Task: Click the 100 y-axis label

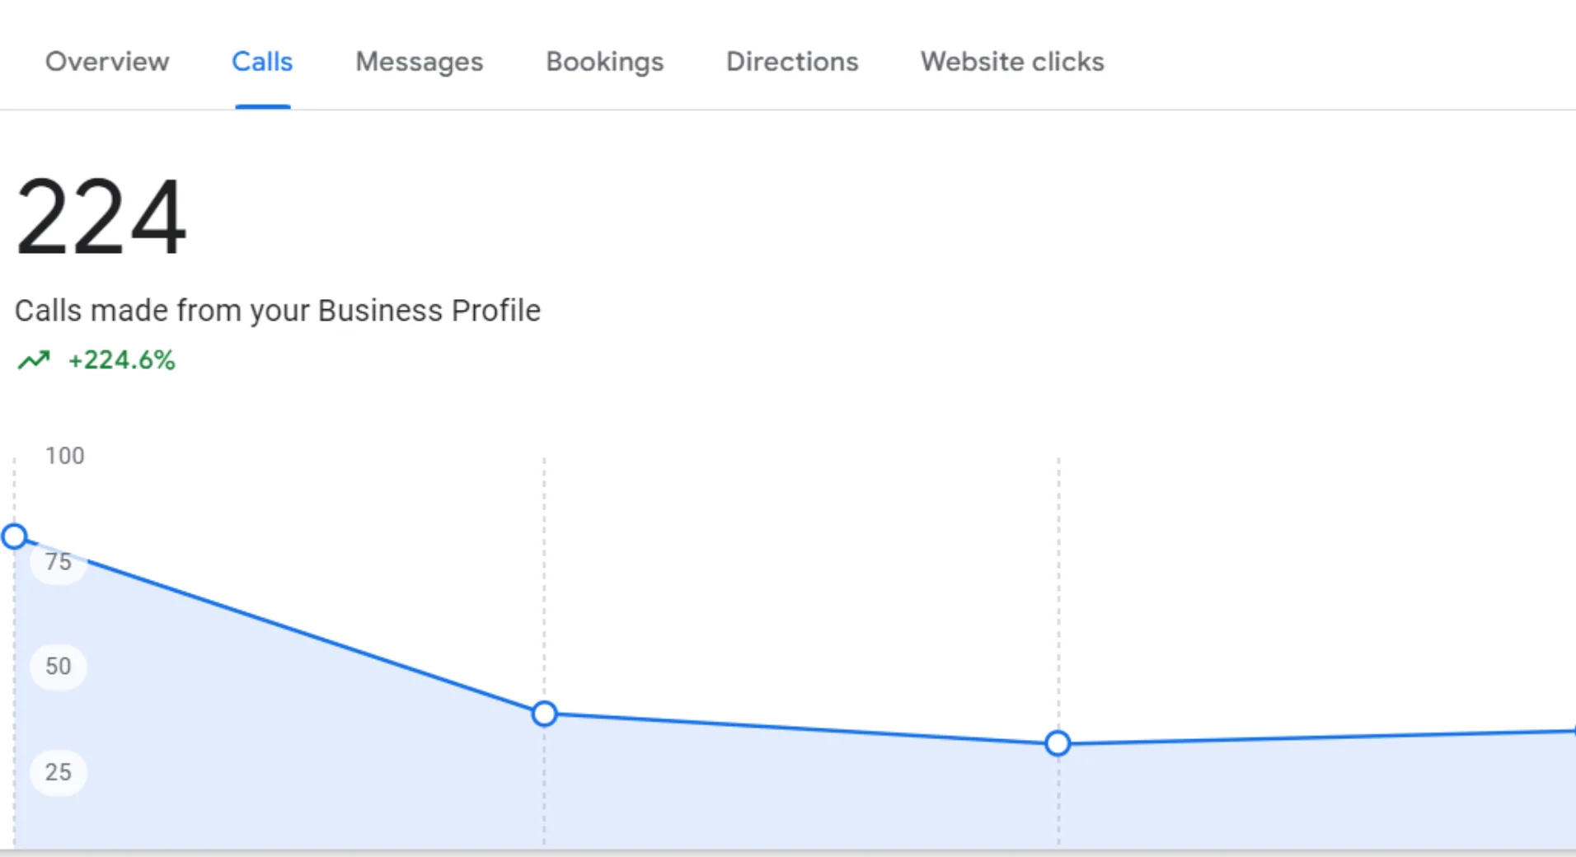Action: (64, 456)
